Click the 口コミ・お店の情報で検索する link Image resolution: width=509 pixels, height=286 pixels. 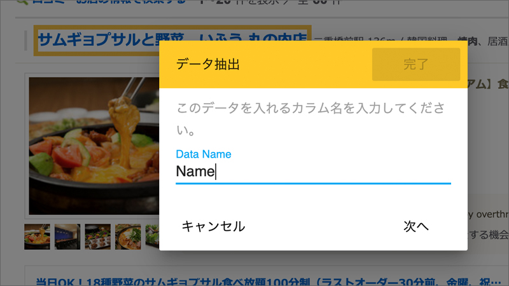click(x=109, y=2)
